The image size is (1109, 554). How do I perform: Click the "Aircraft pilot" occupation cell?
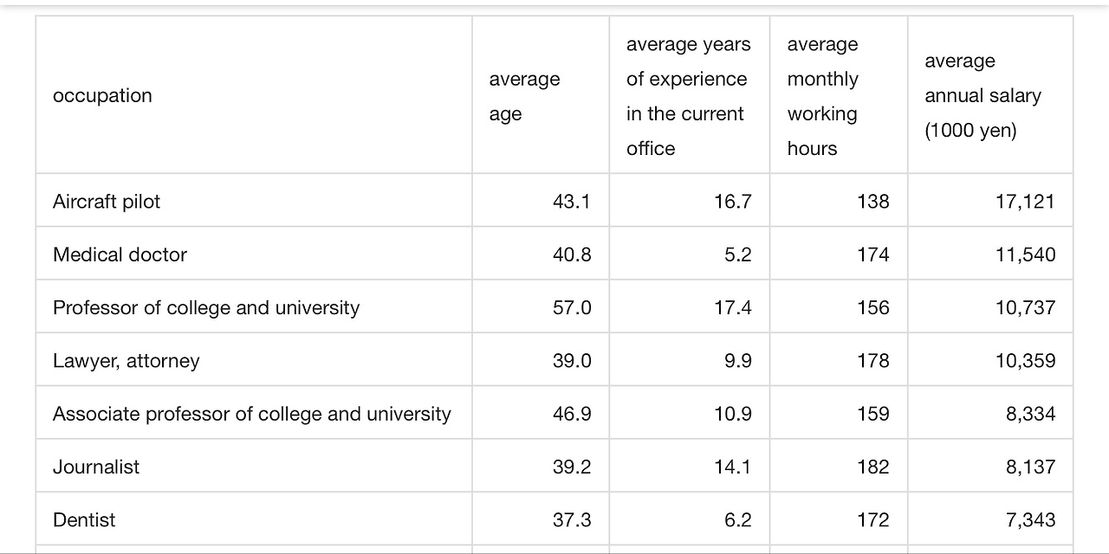click(x=107, y=202)
